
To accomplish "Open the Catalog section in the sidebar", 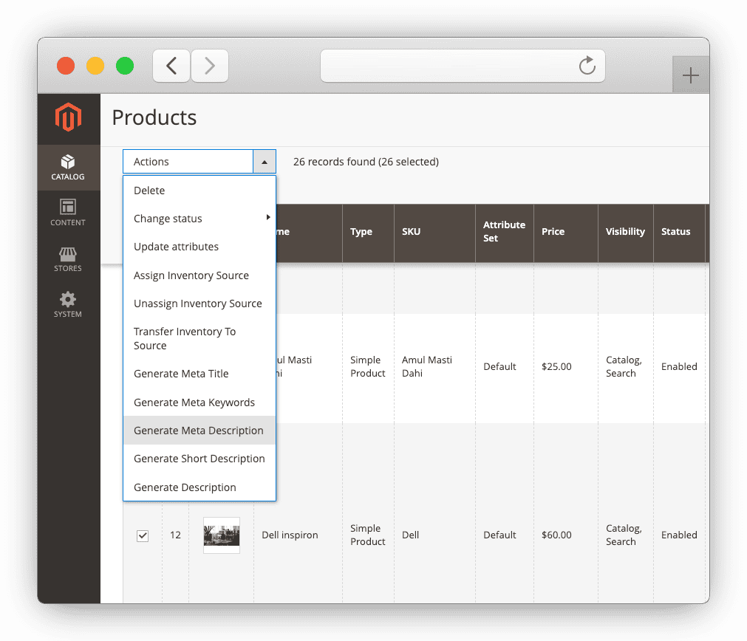I will tap(68, 168).
